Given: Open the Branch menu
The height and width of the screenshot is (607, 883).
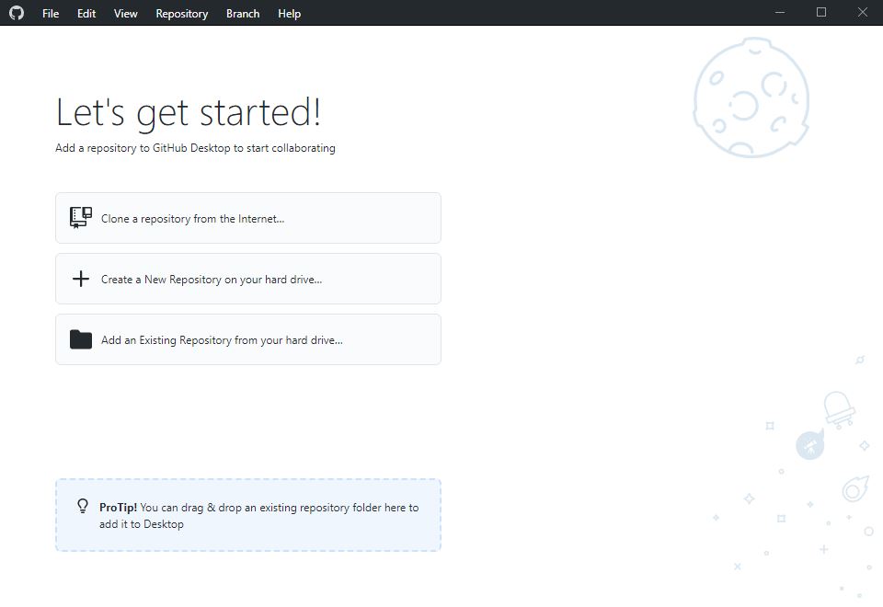Looking at the screenshot, I should pos(243,14).
